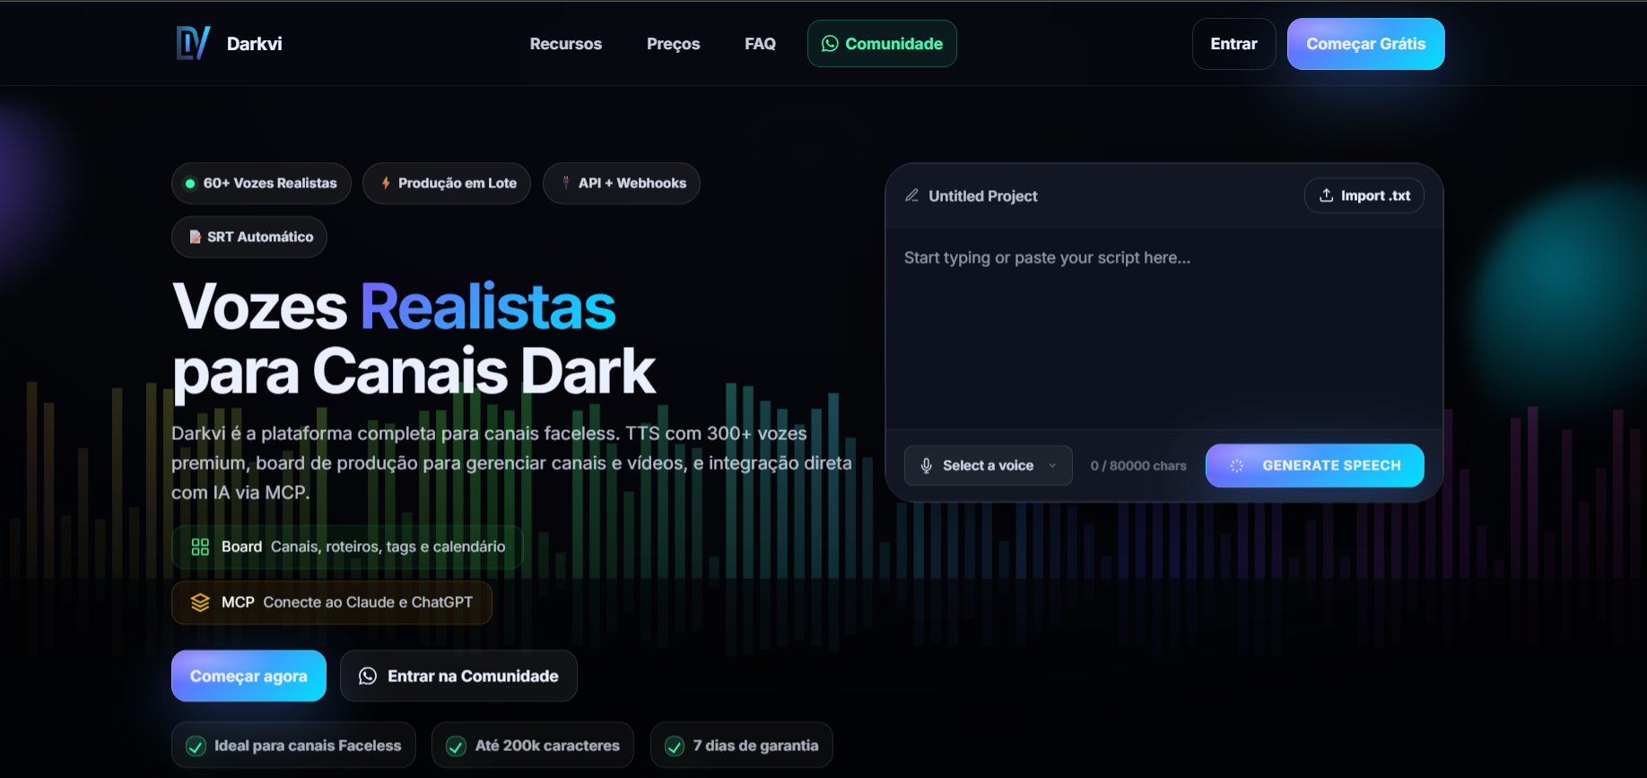Screen dimensions: 1647x778
Task: Focus the script text area
Action: pyautogui.click(x=1164, y=328)
